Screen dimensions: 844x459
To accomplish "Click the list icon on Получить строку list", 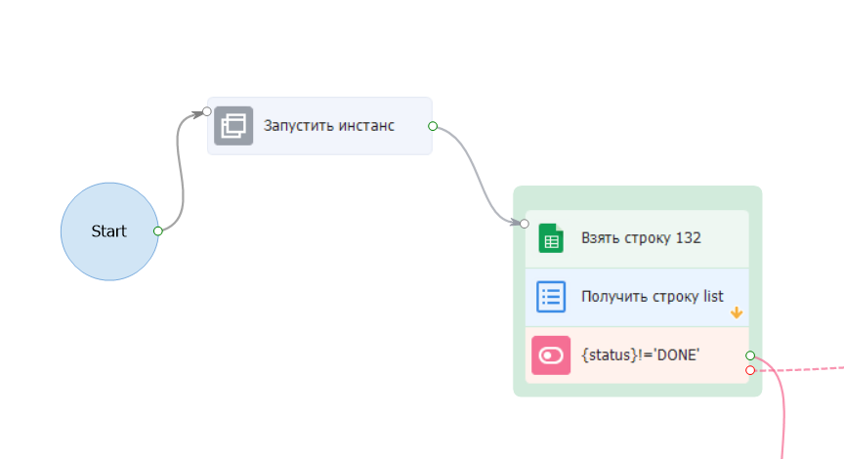I will [551, 297].
